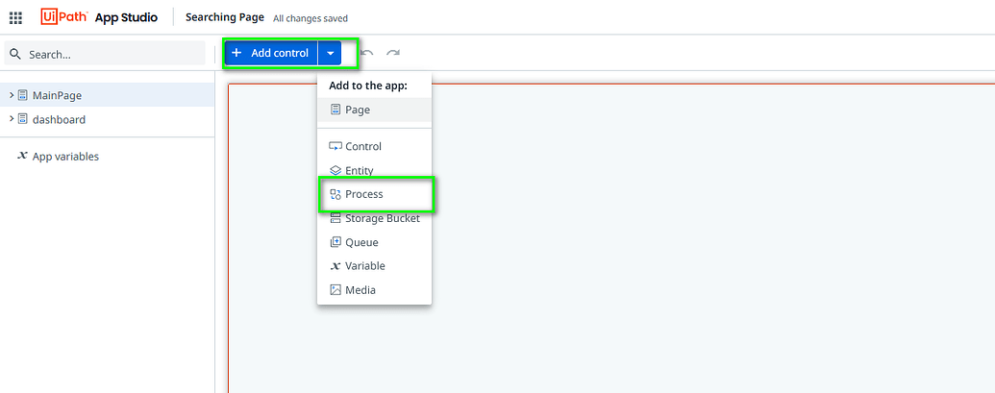Click the App variables x icon

[x=22, y=156]
